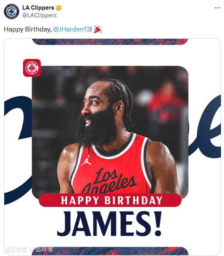Open the player photo in the tweet
Viewport: 224px width, 256px height.
point(110,130)
